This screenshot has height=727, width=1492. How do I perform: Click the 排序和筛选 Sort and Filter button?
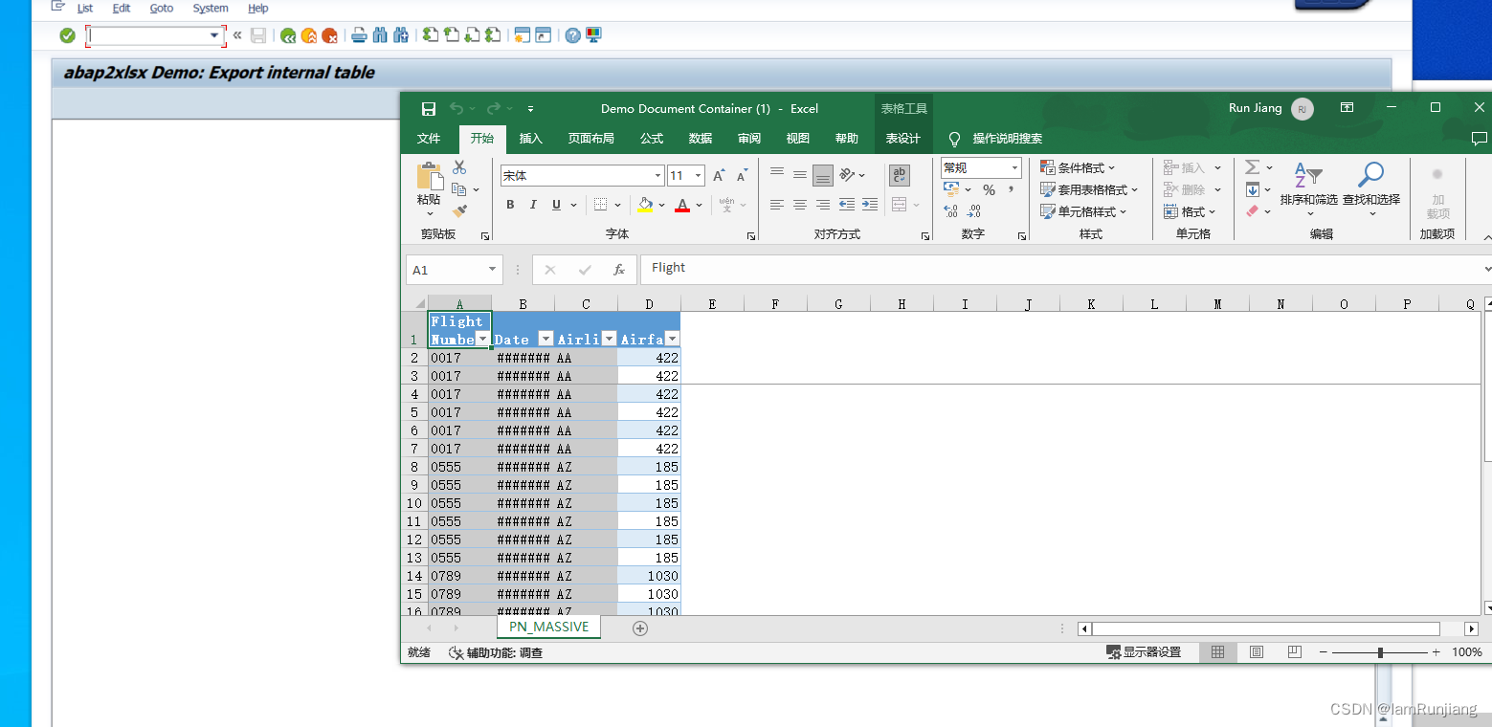(1308, 187)
